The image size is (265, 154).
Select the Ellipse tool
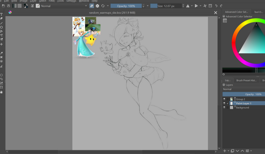pos(2,27)
